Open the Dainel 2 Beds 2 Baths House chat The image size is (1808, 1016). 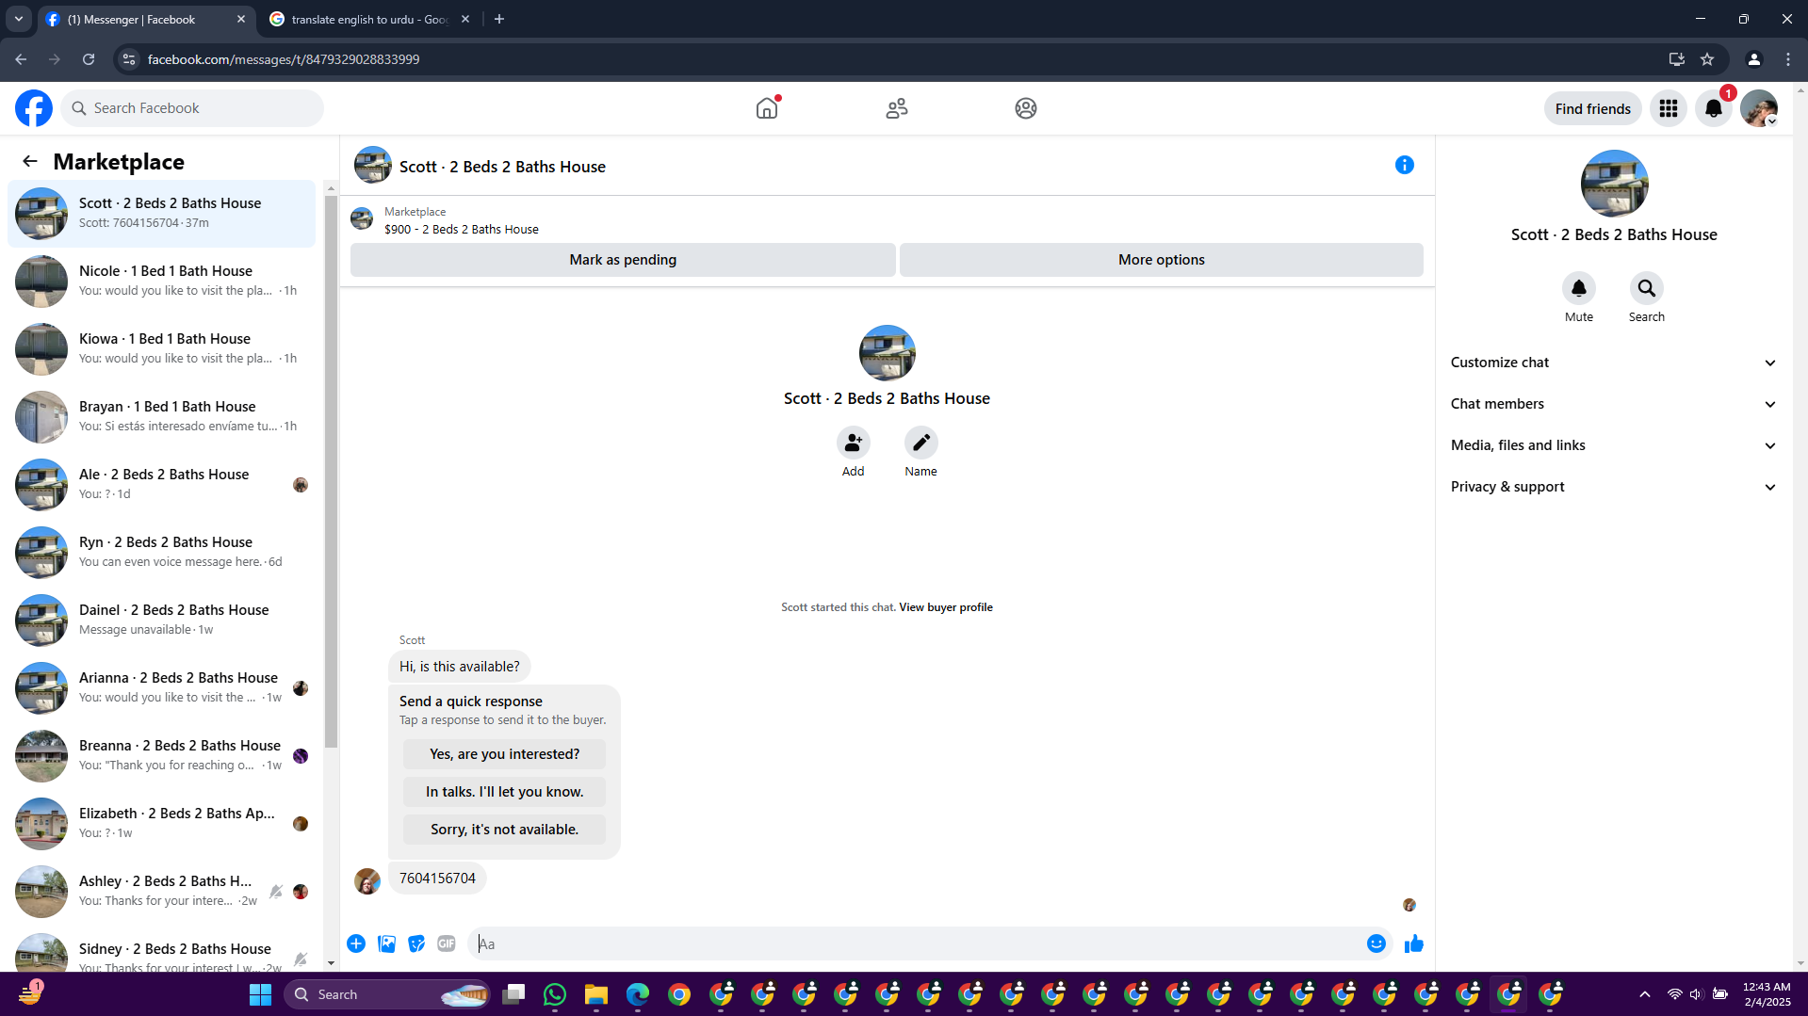(162, 621)
